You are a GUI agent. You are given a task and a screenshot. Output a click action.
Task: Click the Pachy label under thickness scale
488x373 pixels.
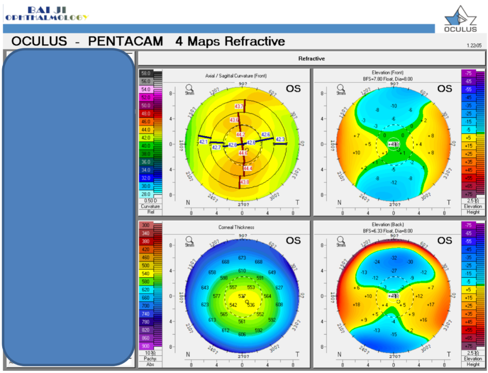(150, 358)
